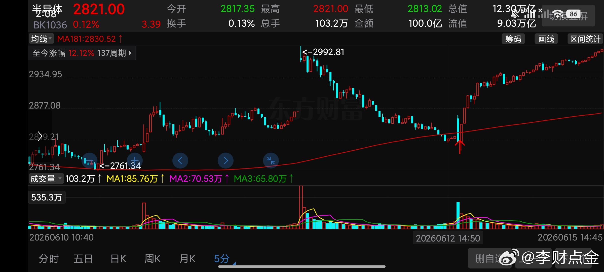Image resolution: width=604 pixels, height=272 pixels.
Task: Tap the 535.3万 volume scale label
Action: (x=47, y=197)
